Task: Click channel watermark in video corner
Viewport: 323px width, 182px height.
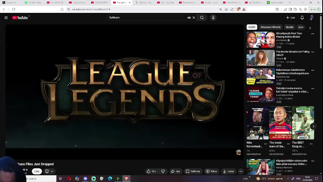Action: (x=238, y=152)
